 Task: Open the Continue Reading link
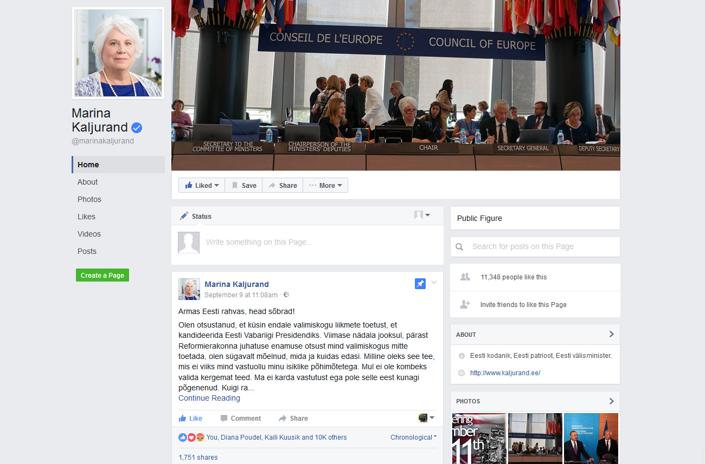pos(209,398)
